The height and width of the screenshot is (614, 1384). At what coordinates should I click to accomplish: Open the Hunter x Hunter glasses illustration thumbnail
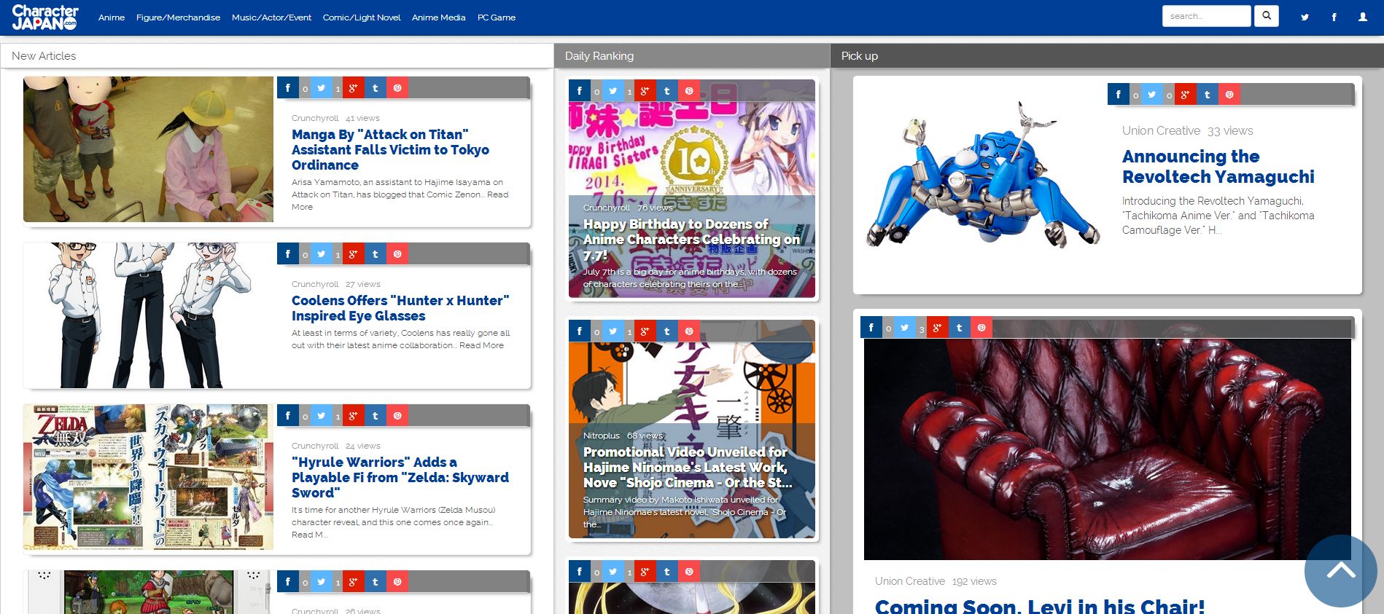(148, 315)
